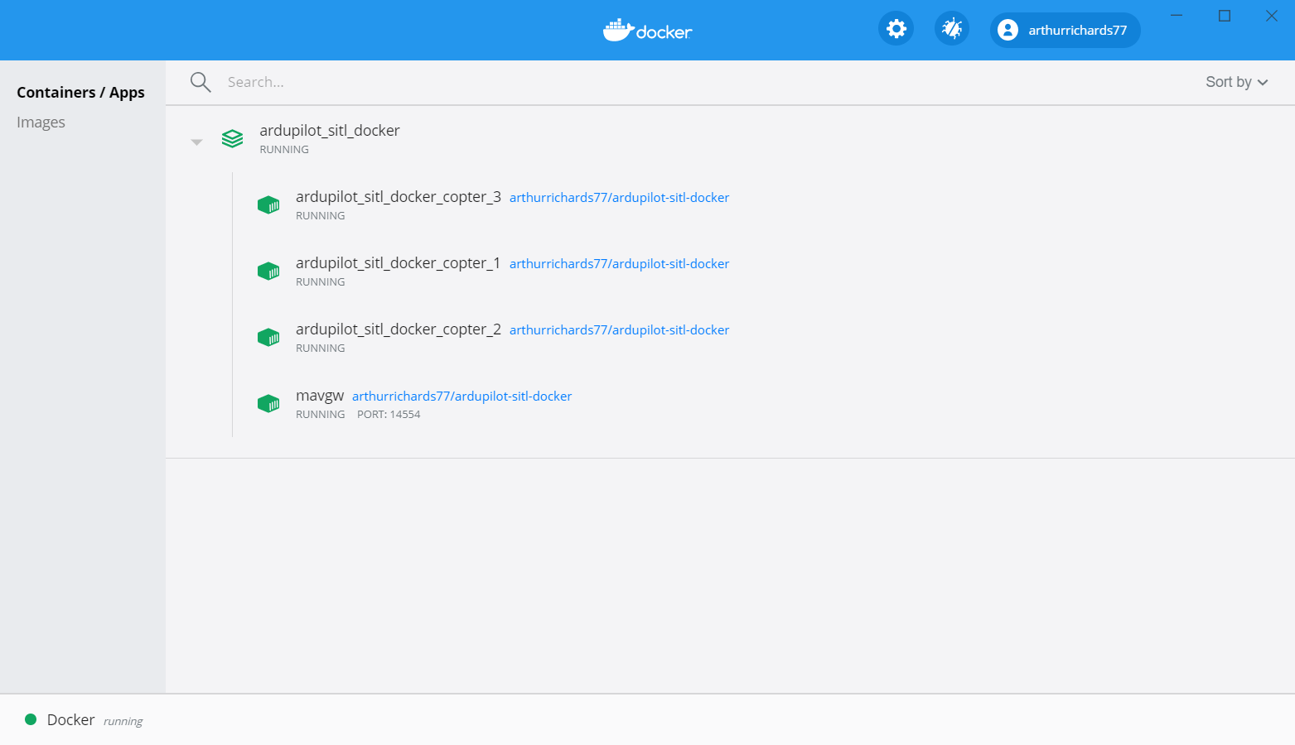Viewport: 1295px width, 745px height.
Task: Collapse the ardupilot_sitl_docker app group
Action: click(x=196, y=142)
